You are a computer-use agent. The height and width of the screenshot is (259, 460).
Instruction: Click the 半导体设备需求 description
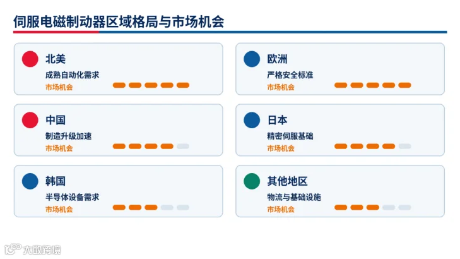point(72,197)
